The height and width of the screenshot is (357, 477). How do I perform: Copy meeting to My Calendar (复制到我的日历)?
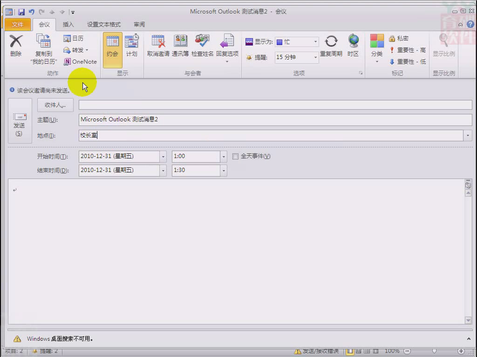43,49
